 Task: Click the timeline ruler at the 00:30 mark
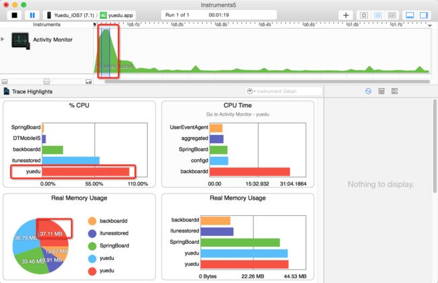point(220,24)
